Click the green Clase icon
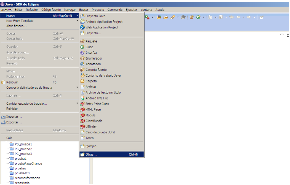290x185 pixels. point(83,47)
